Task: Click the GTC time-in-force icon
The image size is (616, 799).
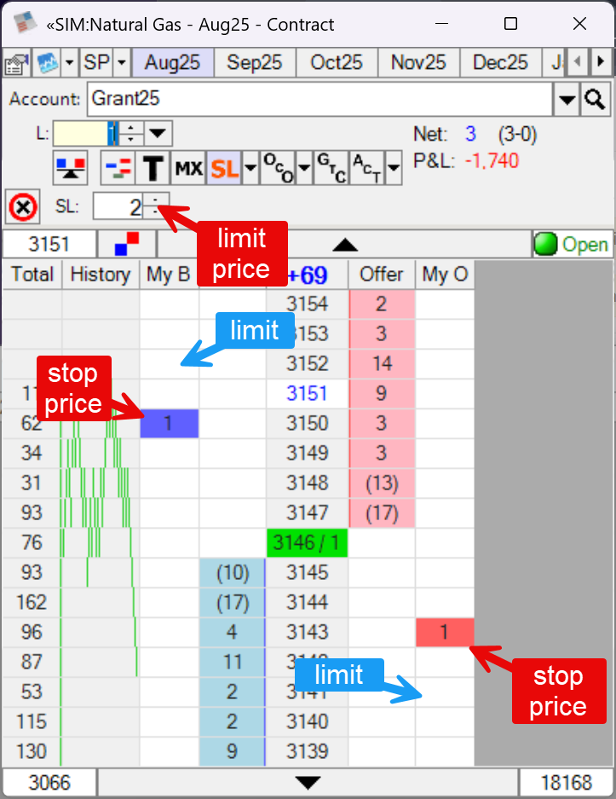Action: [x=330, y=167]
